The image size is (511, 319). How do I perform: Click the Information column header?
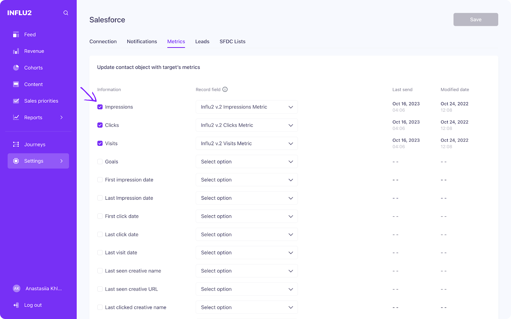[x=109, y=90]
